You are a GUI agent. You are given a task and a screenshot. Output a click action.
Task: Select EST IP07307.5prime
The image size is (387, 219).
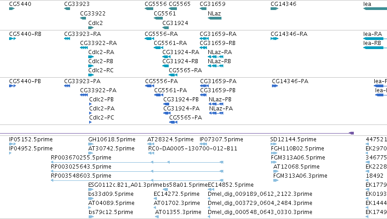coord(221,139)
